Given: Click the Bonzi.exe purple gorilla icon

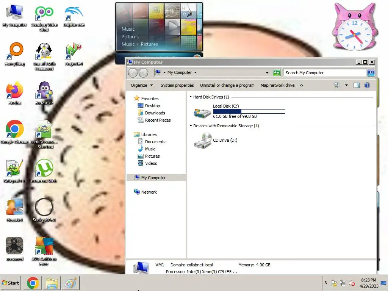Looking at the screenshot, I should pos(44,93).
